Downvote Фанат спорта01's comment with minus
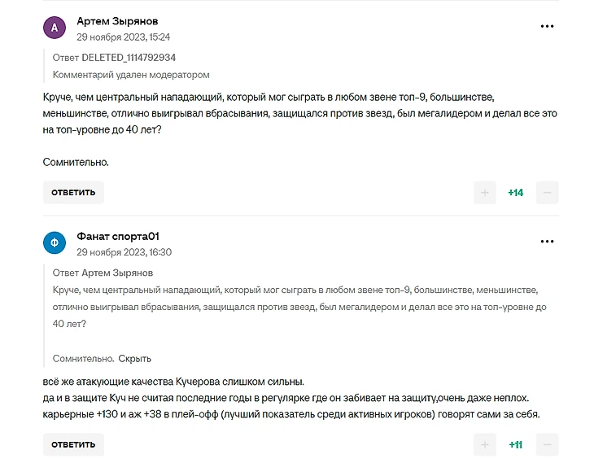 (x=548, y=445)
